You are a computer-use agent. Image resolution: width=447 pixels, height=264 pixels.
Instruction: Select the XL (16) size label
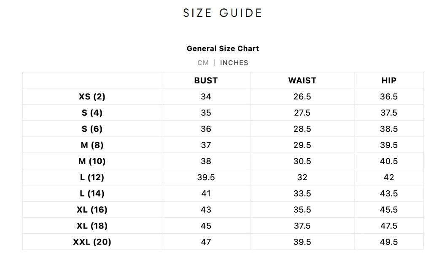92,210
